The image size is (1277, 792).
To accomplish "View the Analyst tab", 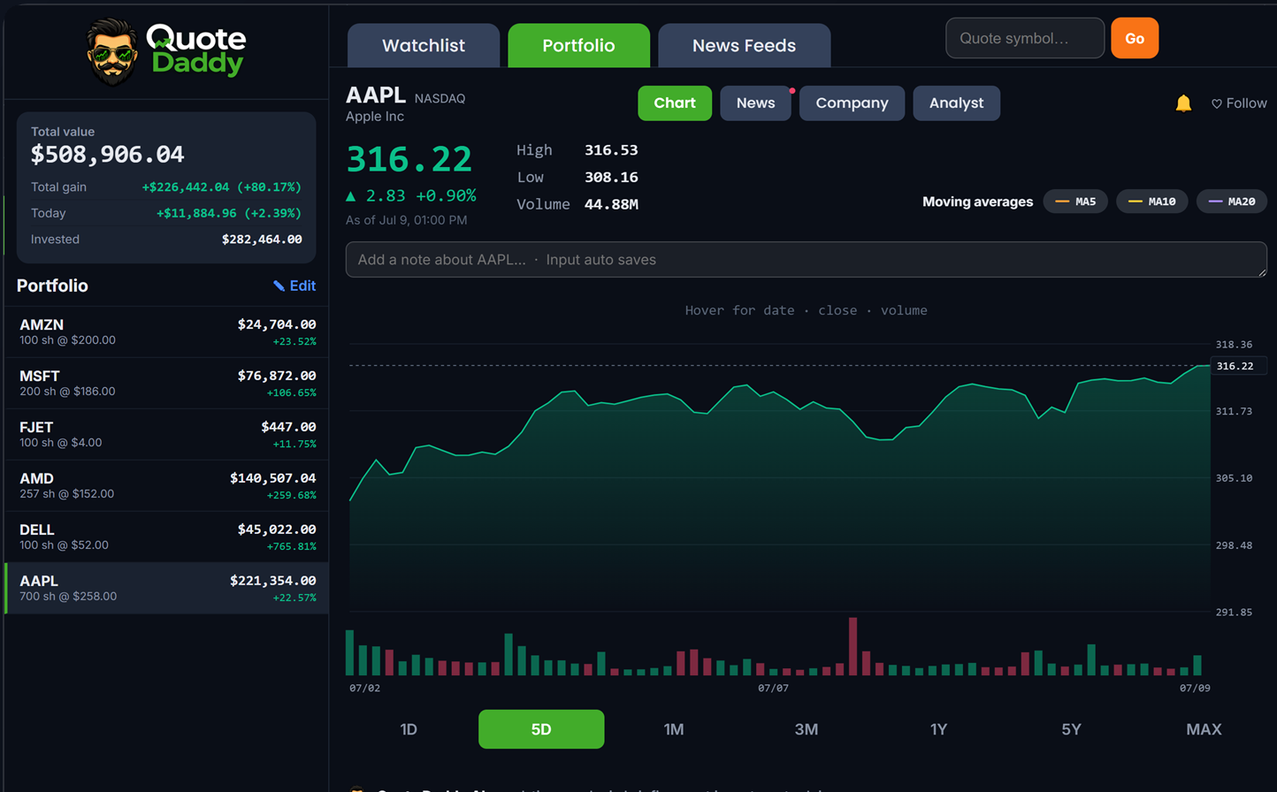I will 956,103.
